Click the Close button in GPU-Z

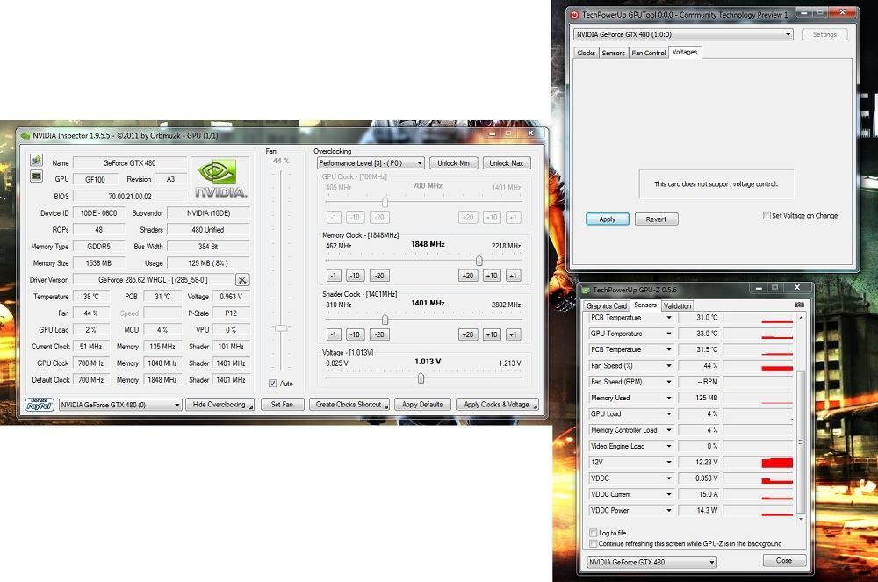(784, 560)
